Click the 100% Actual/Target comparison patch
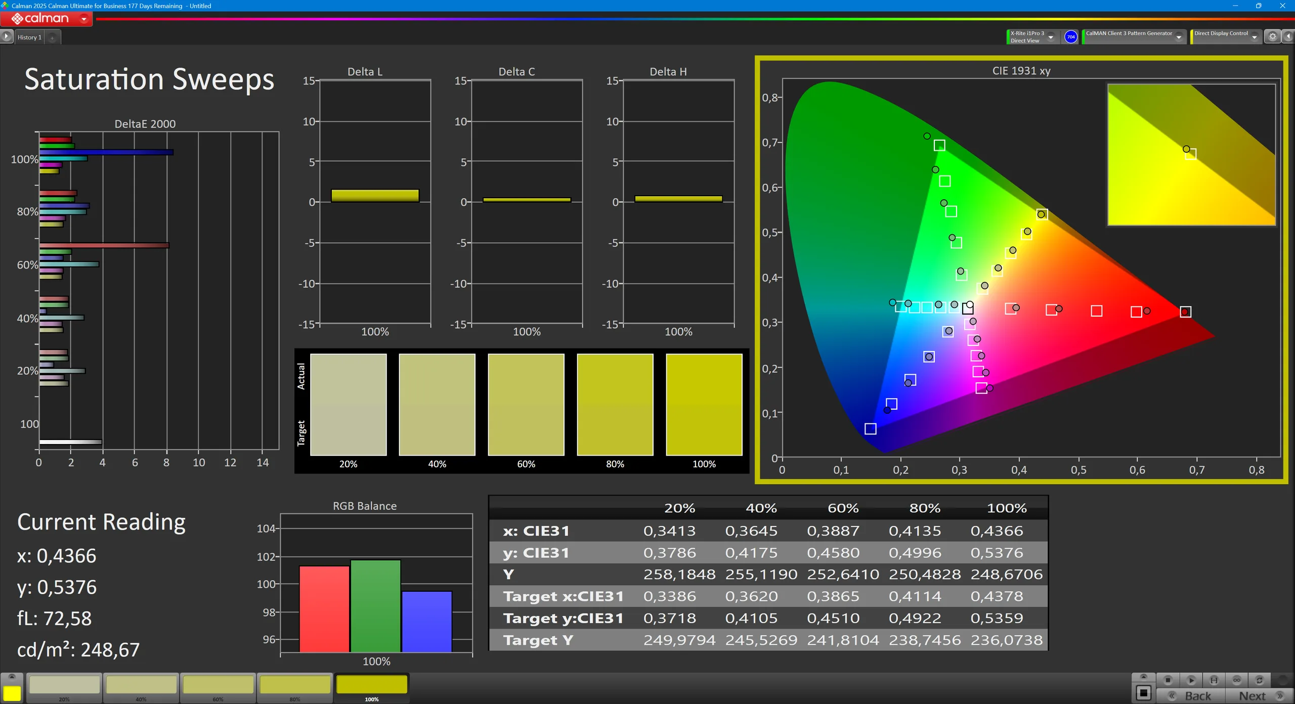The width and height of the screenshot is (1295, 704). pos(704,405)
